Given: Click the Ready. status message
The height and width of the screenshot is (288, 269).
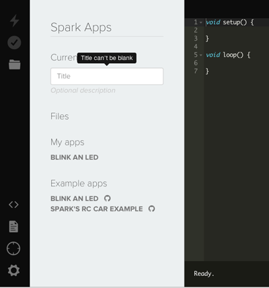Looking at the screenshot, I should coord(204,273).
